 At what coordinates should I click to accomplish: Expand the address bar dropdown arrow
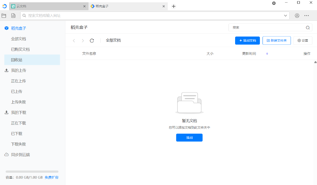tap(285, 15)
